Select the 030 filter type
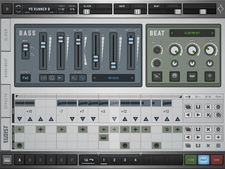 pos(43,78)
